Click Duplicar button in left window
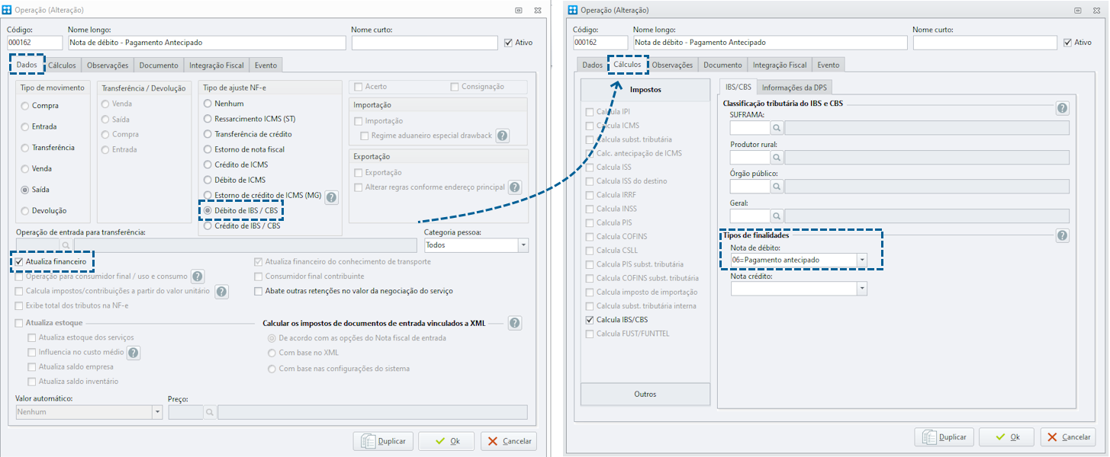1110x457 pixels. point(383,441)
